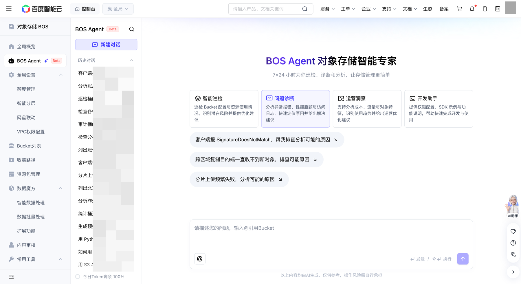Viewport: 521px width, 284px height.
Task: Choose the 跨区域复制 suggestion
Action: pos(256,160)
